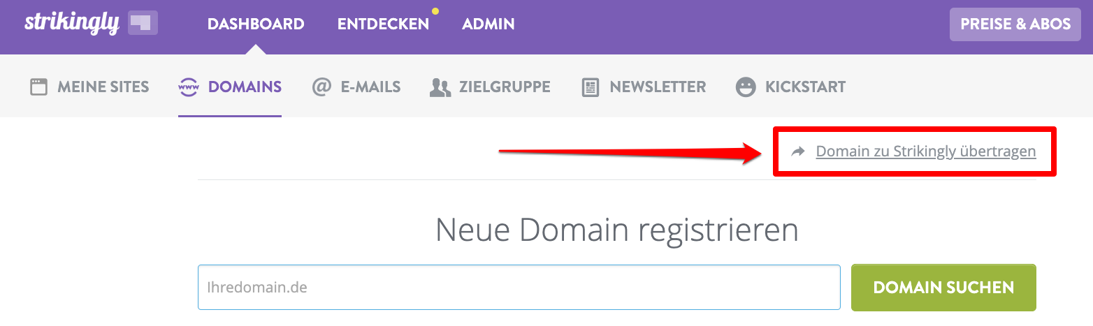
Task: Click the www globe icon for Domains
Action: tap(189, 87)
